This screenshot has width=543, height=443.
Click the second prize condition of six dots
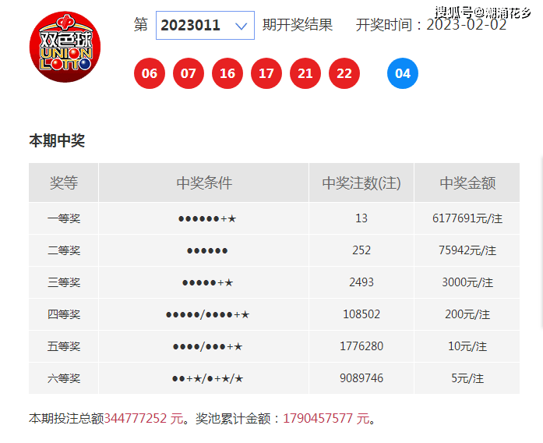click(207, 250)
